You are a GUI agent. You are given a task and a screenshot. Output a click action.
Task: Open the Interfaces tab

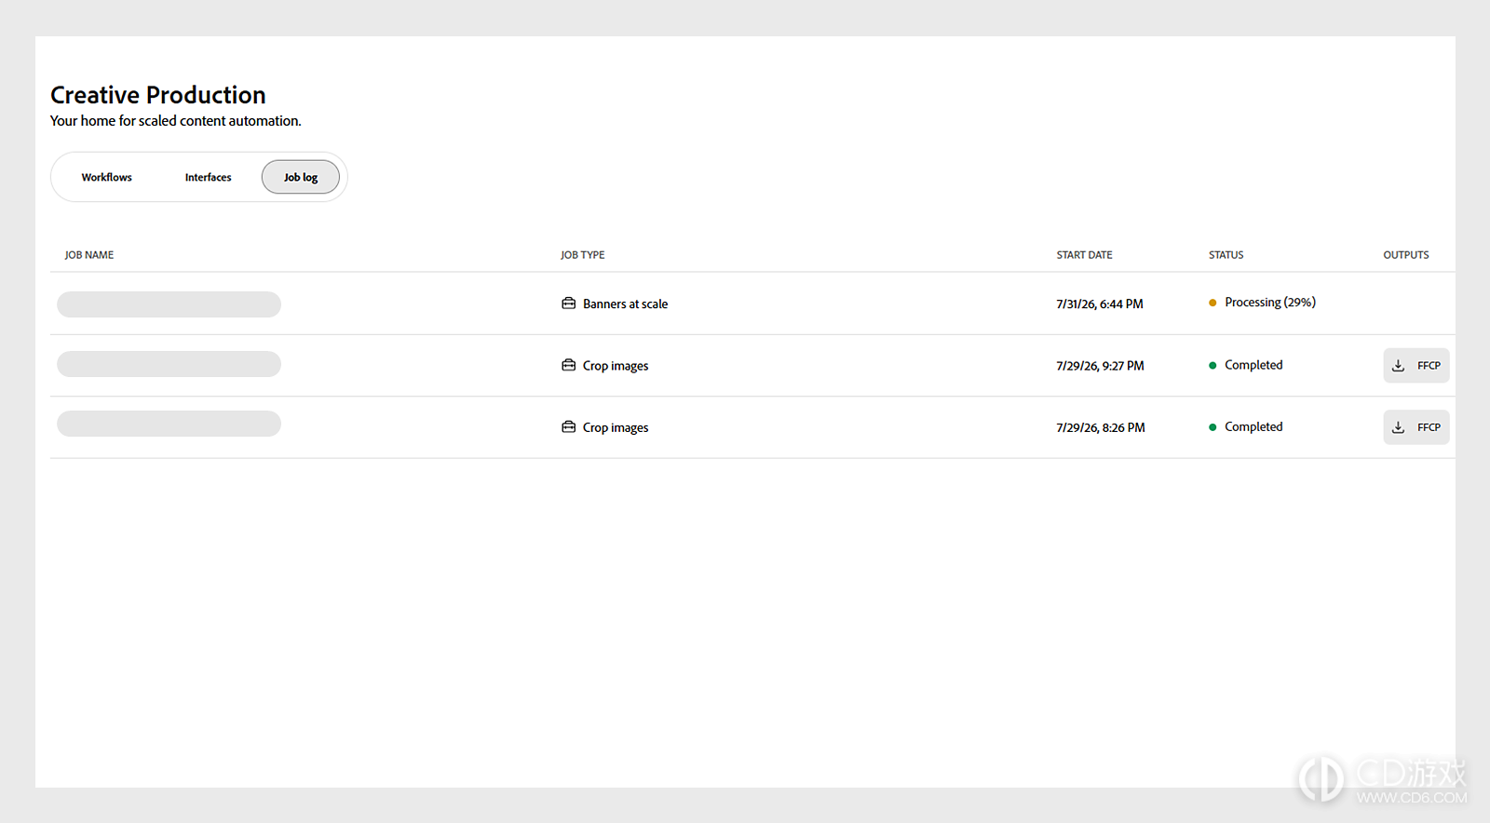click(208, 177)
